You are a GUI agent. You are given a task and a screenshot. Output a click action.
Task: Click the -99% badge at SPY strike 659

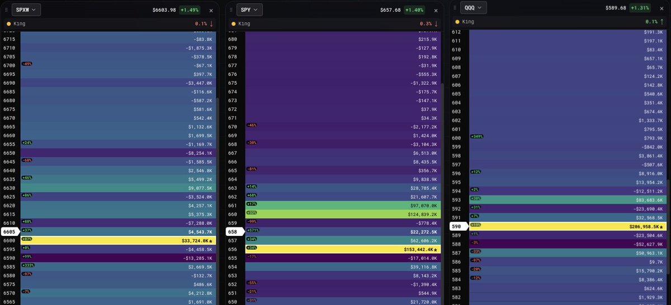(x=251, y=222)
